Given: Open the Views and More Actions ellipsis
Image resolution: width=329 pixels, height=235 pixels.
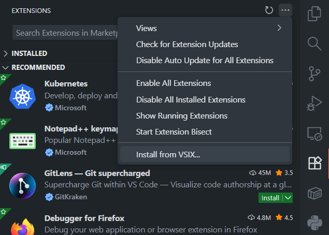Looking at the screenshot, I should [285, 10].
